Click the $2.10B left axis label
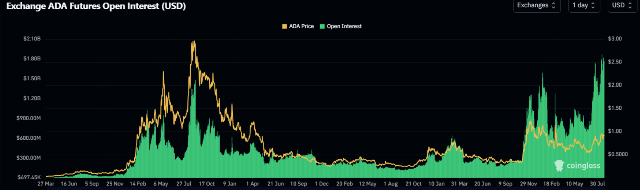Viewport: 640px width, 190px height. [x=32, y=39]
